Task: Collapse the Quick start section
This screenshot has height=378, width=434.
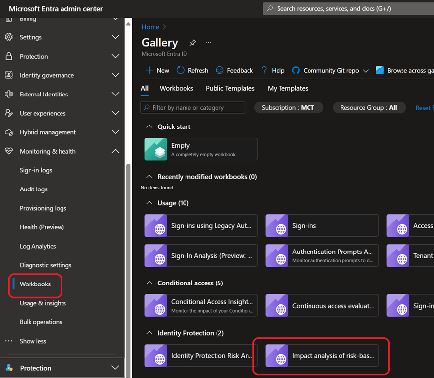Action: (149, 126)
